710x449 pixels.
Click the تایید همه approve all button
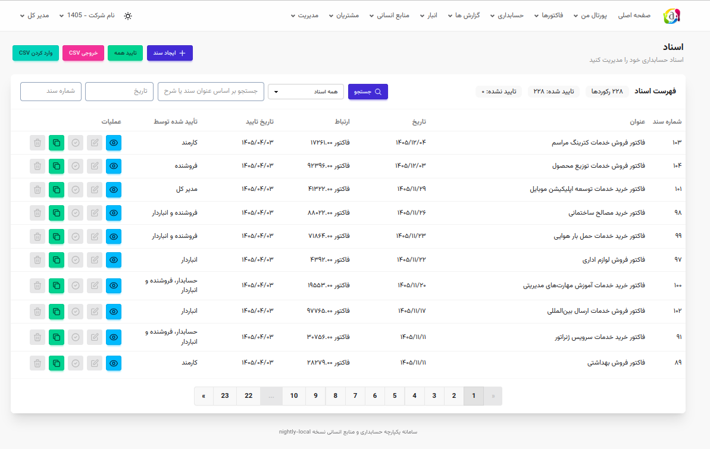(x=126, y=53)
